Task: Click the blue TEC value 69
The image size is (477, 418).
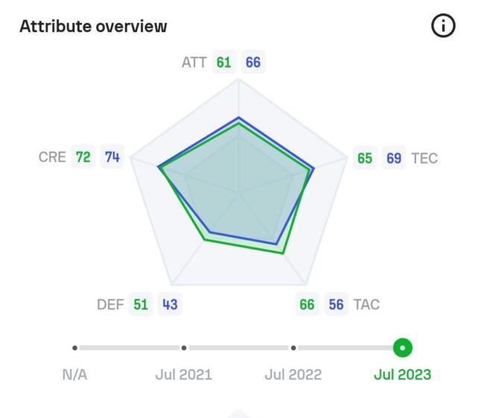Action: 394,158
